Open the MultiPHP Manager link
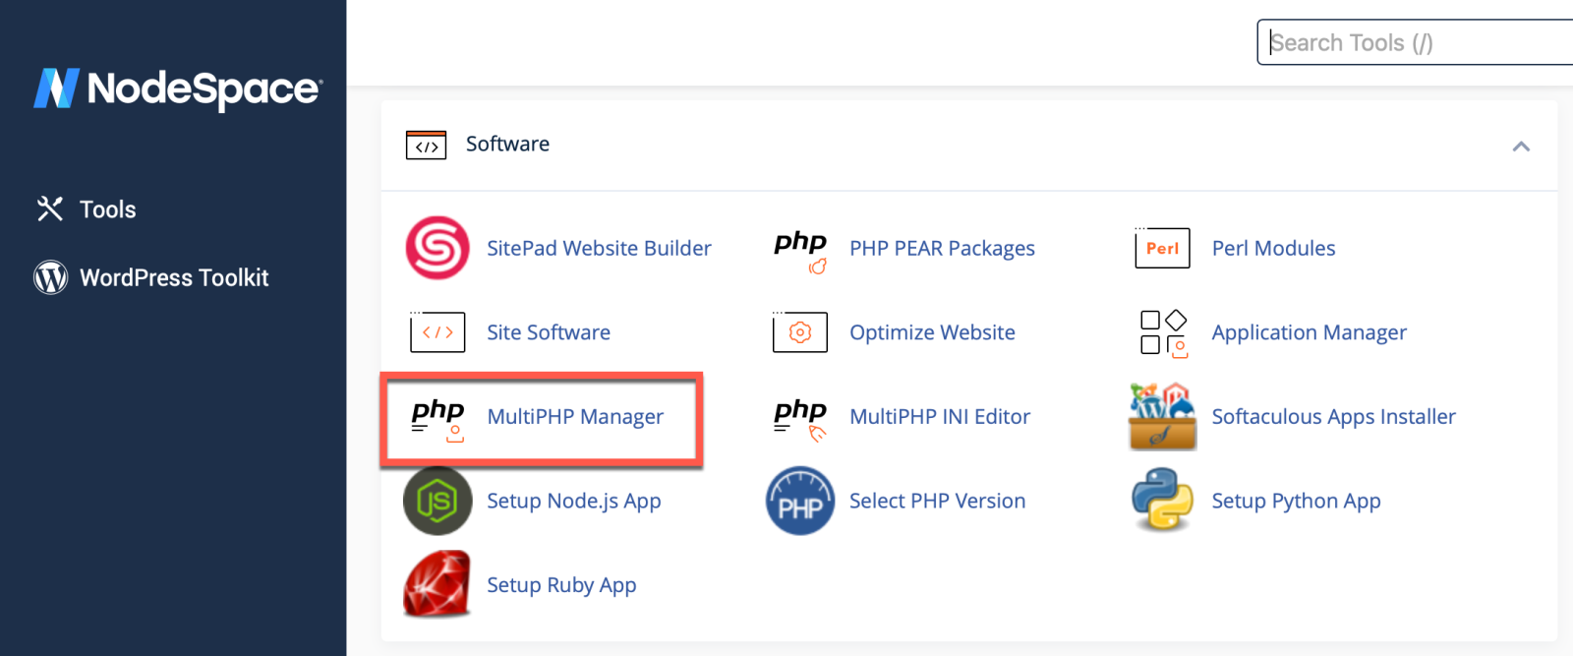1573x656 pixels. 575,417
